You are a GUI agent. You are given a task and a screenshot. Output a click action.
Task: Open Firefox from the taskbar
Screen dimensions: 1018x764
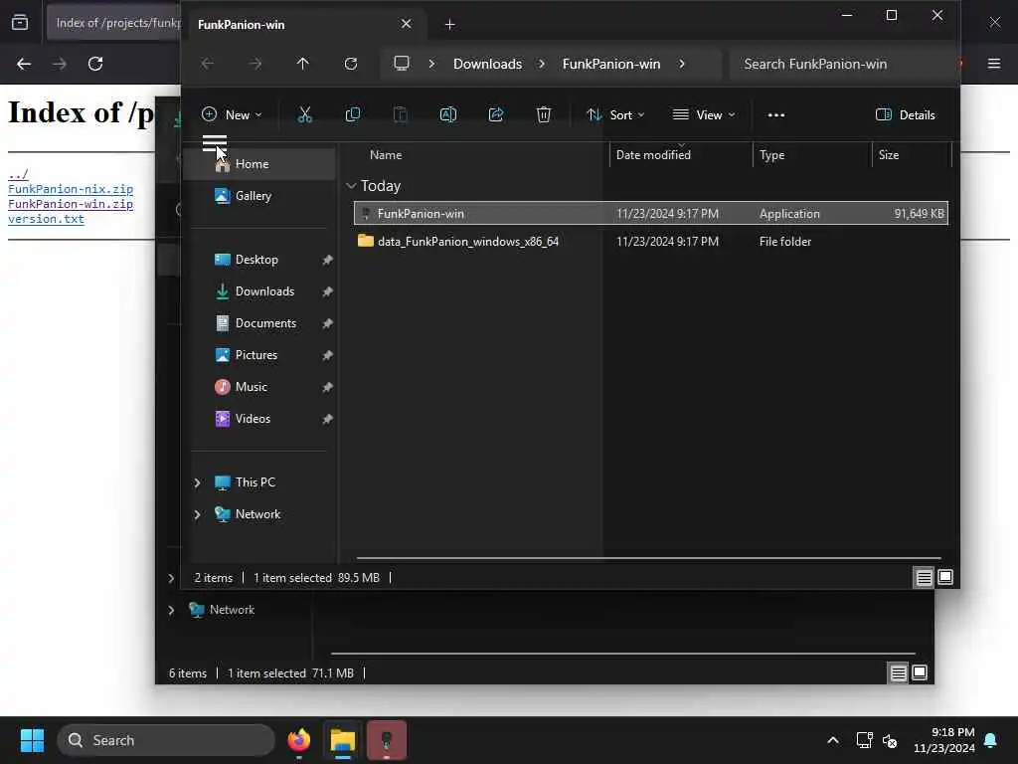298,740
